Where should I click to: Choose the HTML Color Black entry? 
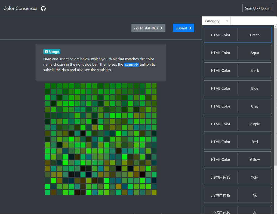coord(238,71)
